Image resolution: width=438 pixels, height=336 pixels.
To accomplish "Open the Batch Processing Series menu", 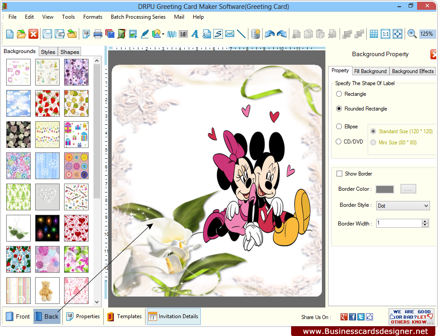I will [x=138, y=17].
